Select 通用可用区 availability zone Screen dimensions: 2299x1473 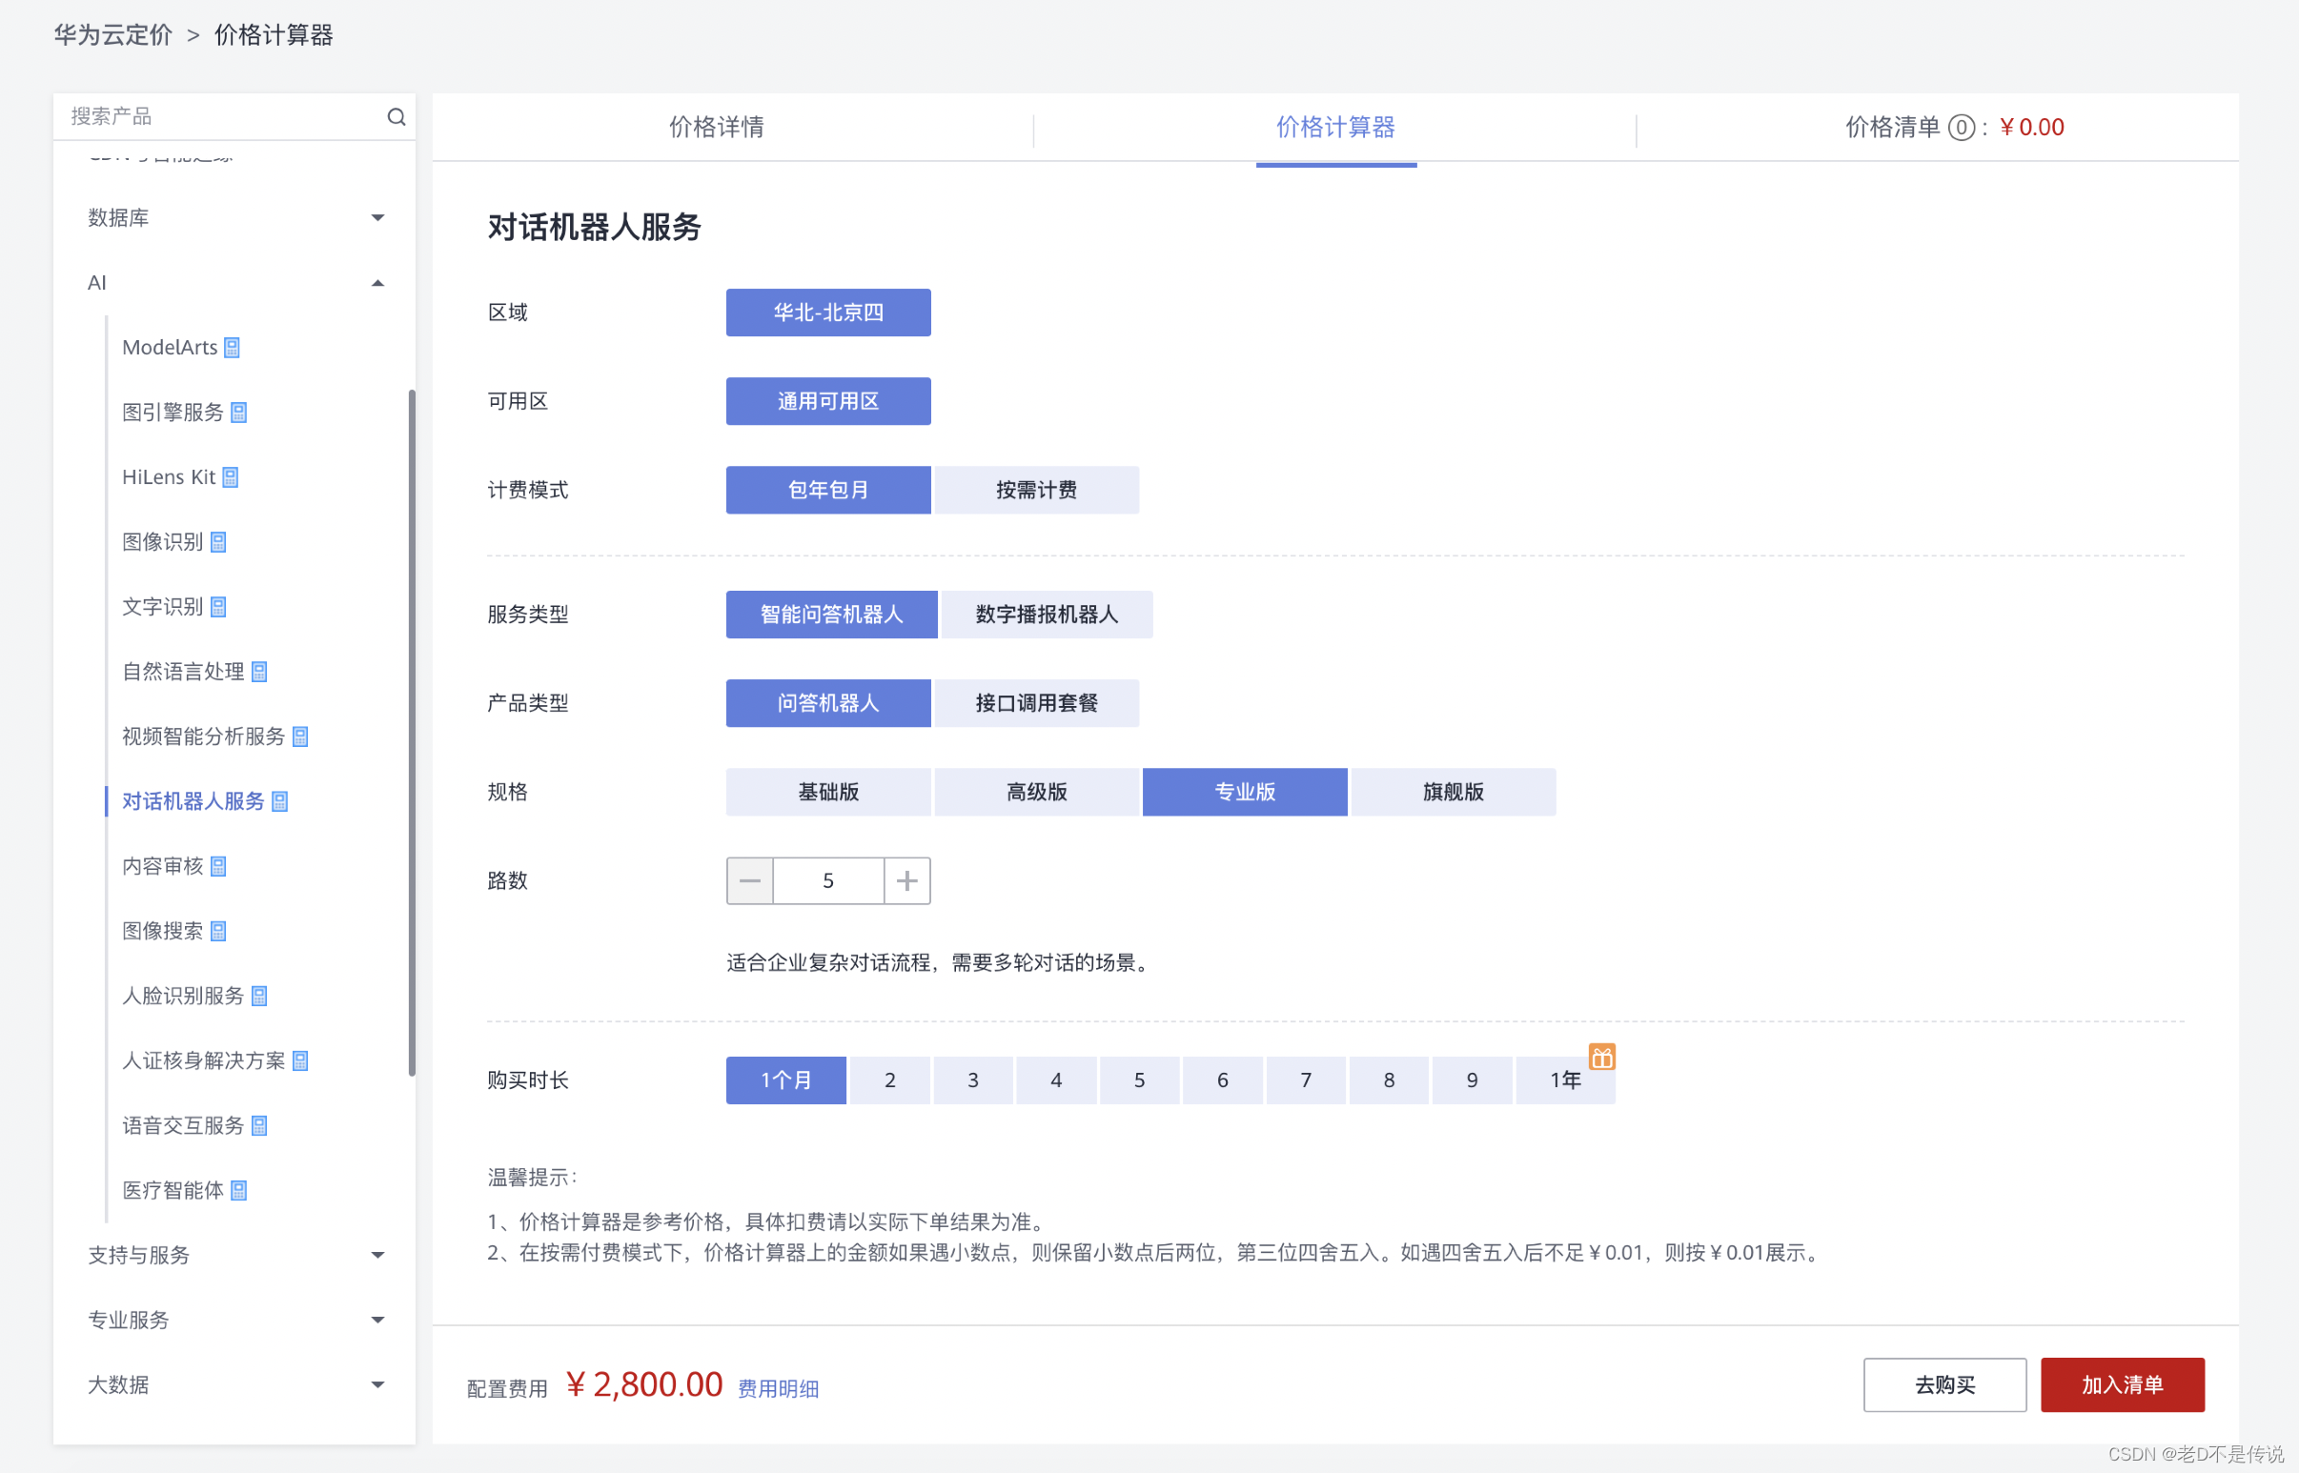click(x=828, y=402)
